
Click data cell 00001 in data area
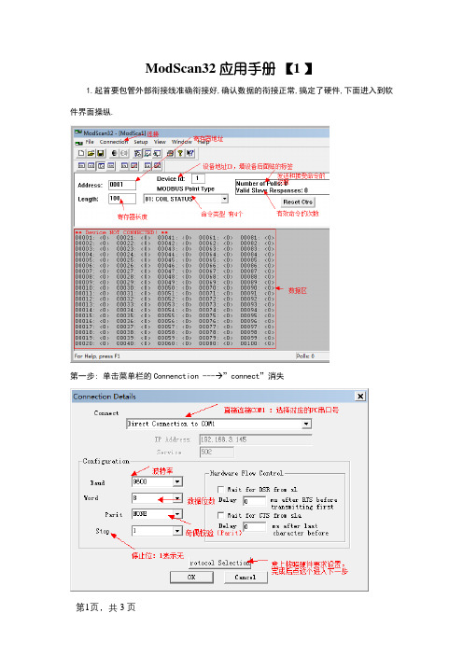coord(91,238)
